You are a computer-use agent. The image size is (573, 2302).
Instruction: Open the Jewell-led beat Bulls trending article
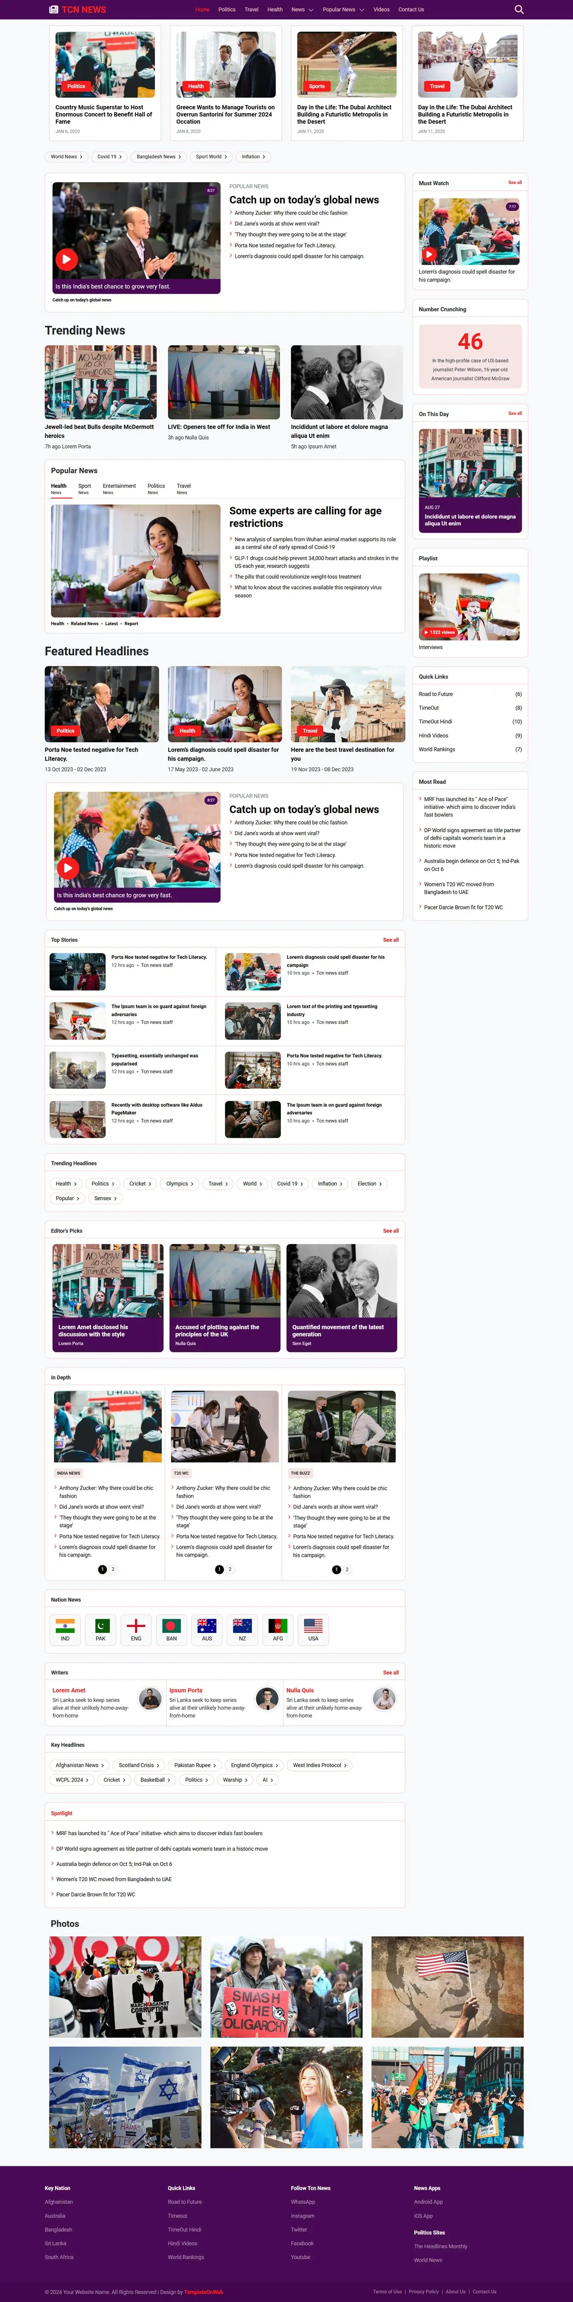[x=99, y=431]
